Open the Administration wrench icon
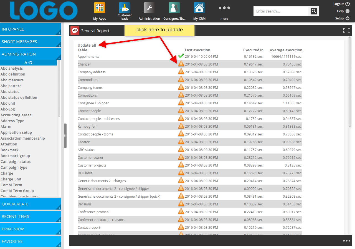Screen dimensions: 355x249 tap(149, 8)
